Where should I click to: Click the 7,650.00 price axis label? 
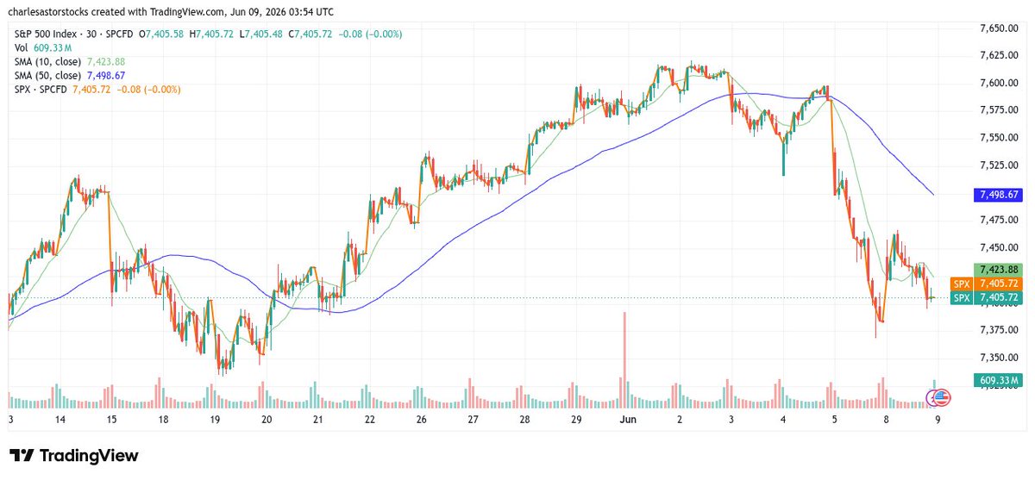pyautogui.click(x=1000, y=28)
